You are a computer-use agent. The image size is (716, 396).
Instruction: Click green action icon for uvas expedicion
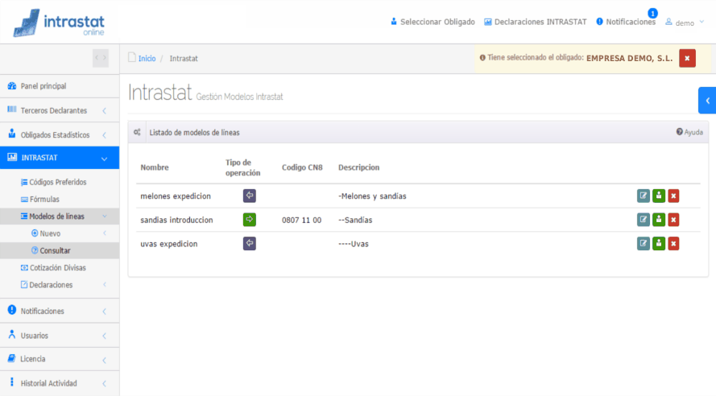click(659, 243)
